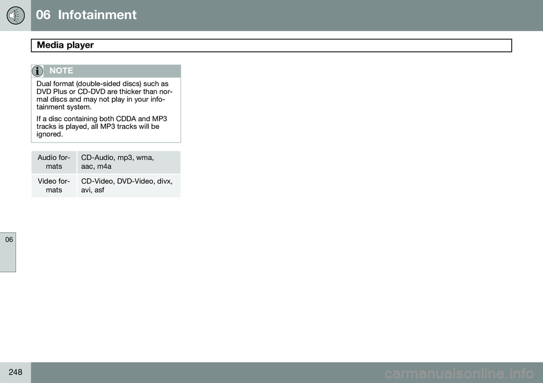Screen dimensions: 543x383
Task: Click the NOTE heading label
Action: tap(61, 71)
